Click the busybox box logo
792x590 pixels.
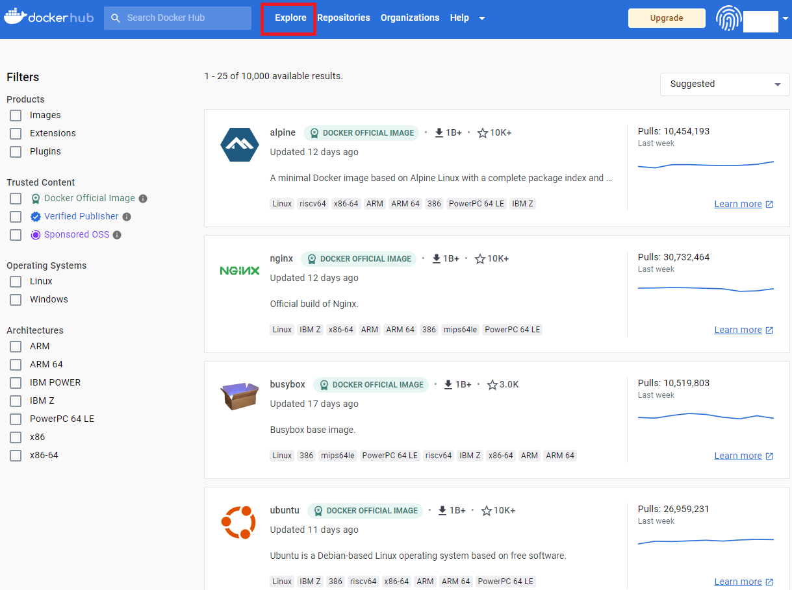point(240,397)
